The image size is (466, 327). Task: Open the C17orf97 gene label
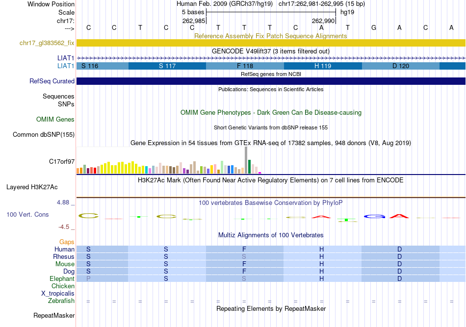coord(62,162)
